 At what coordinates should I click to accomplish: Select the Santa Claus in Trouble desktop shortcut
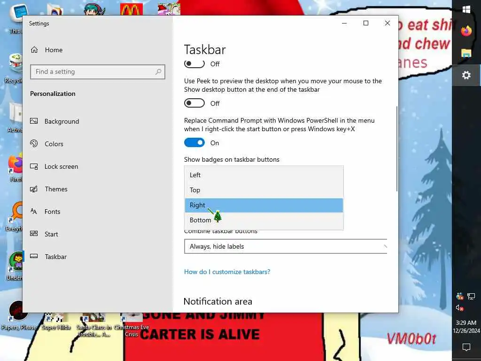pos(94,325)
